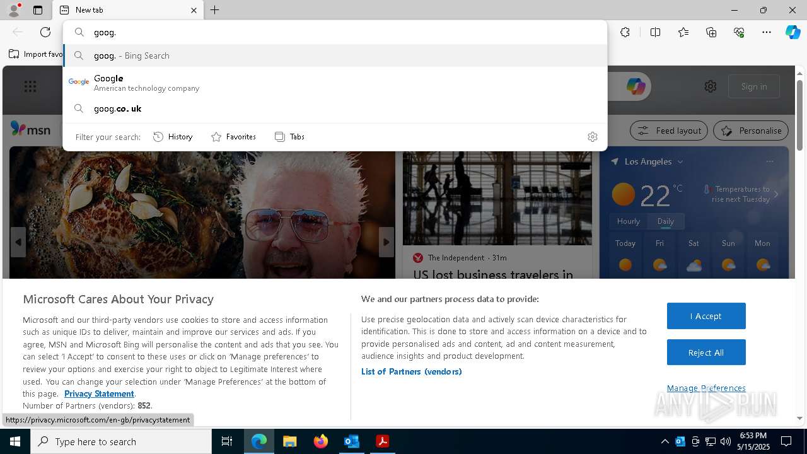Click Import favorites bookmark bar item
807x454 pixels.
[36, 54]
